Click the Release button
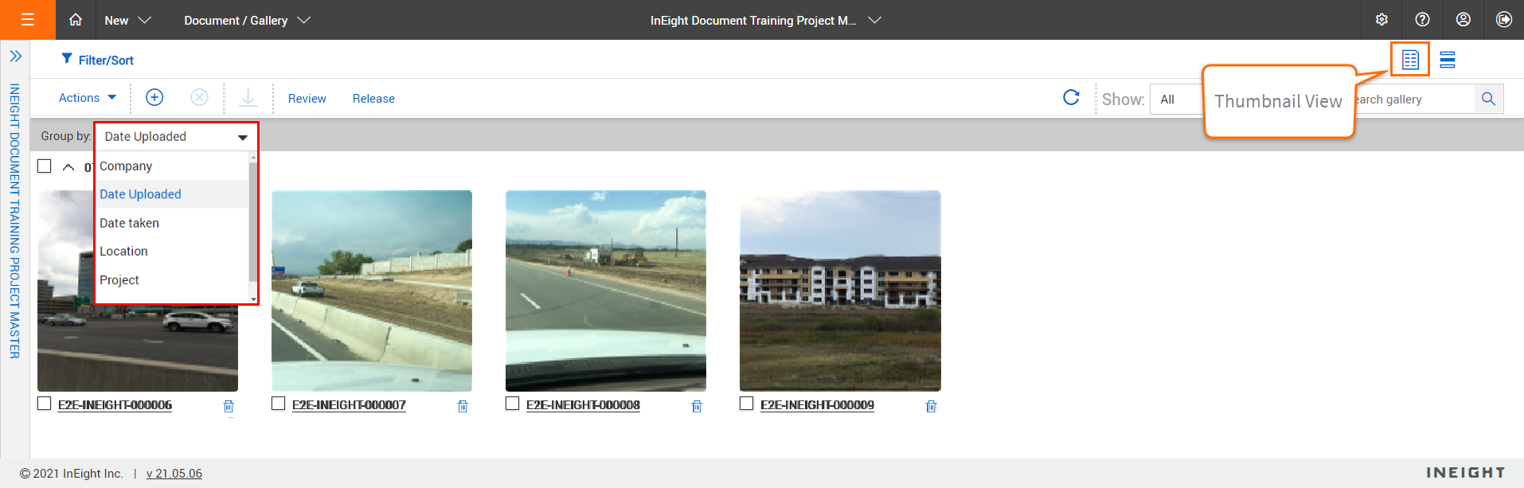The image size is (1524, 488). click(373, 99)
